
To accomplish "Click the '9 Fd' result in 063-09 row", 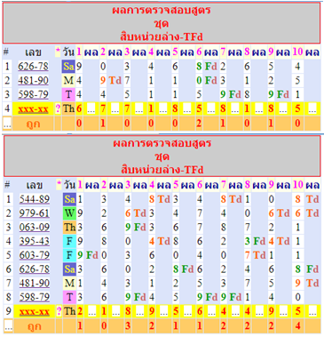I will point(135,227).
